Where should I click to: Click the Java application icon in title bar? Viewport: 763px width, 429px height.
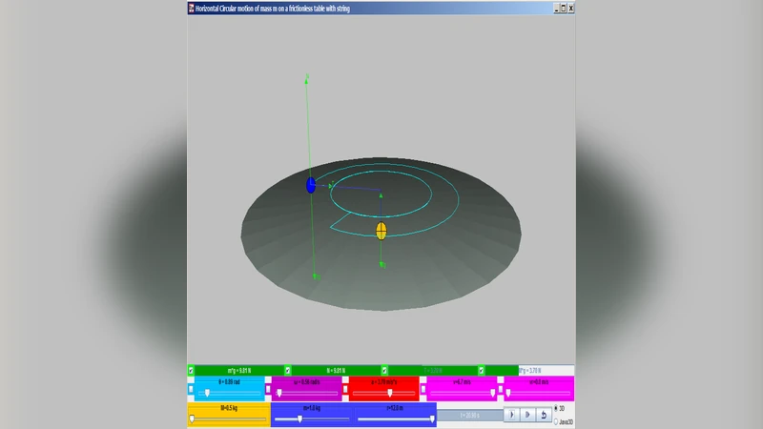click(192, 8)
